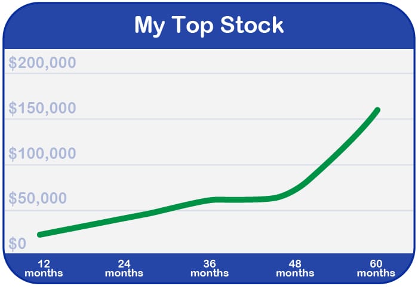Click the "12 months" x-axis label
This screenshot has height=292, width=418.
point(44,268)
